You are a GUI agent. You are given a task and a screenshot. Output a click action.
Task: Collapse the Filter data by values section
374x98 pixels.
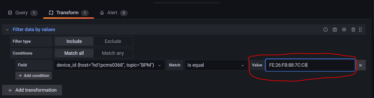pos(7,30)
